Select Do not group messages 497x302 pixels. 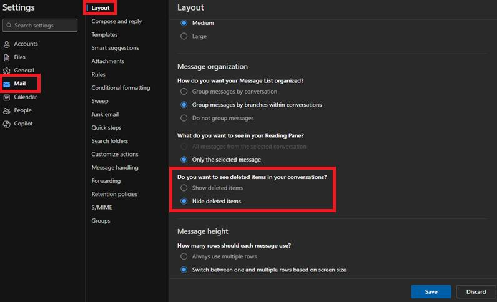184,118
